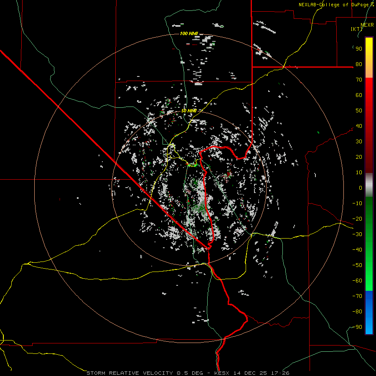Image resolution: width=376 pixels, height=376 pixels.
Task: Click the KESX radar site identifier
Action: (x=222, y=373)
